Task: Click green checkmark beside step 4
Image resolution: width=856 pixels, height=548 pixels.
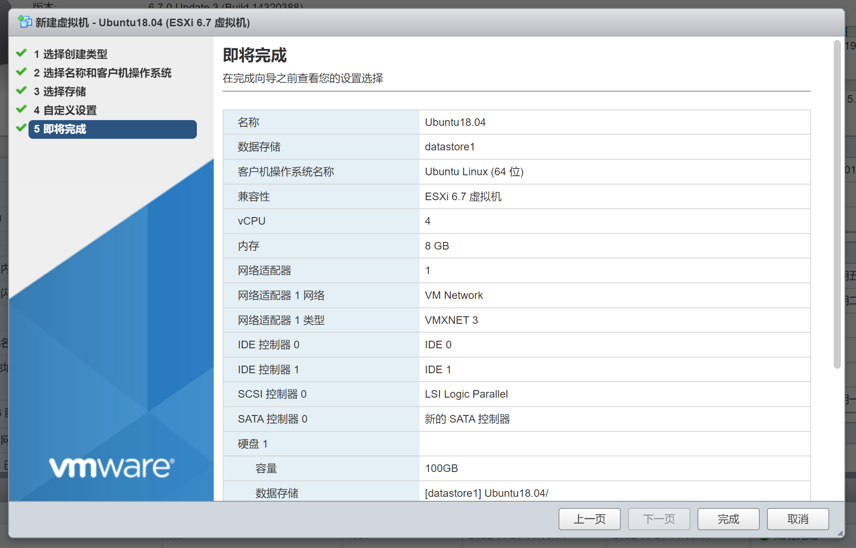Action: click(x=21, y=109)
